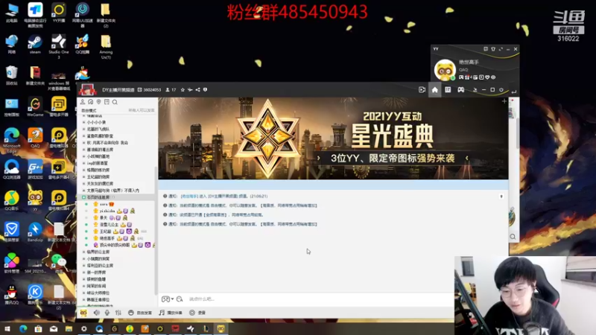Click the free speech mode button
Screen dimensions: 596x335
point(140,313)
